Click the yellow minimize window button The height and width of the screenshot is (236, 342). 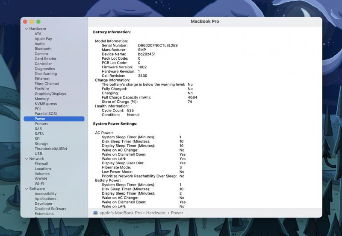(32, 22)
